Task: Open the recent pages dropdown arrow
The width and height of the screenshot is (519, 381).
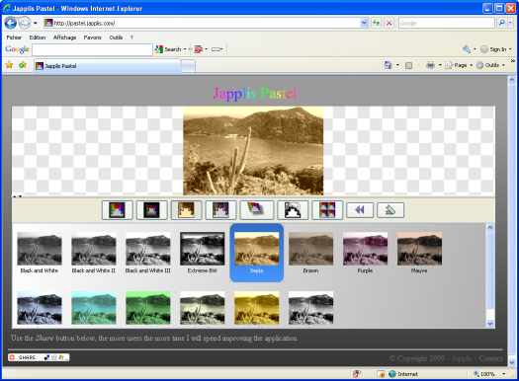Action: (36, 23)
